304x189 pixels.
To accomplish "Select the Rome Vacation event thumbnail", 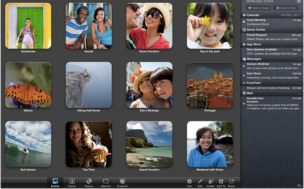I will click(x=149, y=26).
